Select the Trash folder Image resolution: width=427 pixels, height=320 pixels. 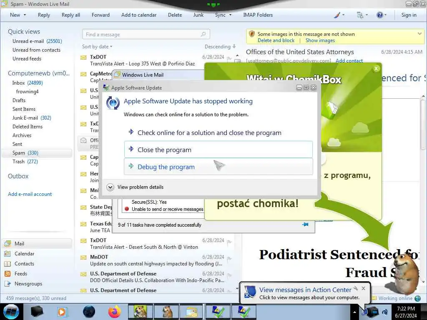click(x=25, y=162)
